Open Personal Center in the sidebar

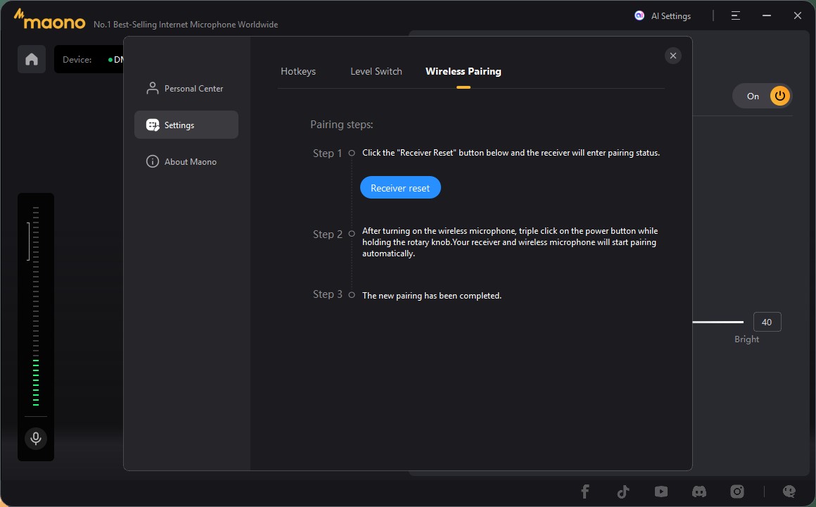186,89
